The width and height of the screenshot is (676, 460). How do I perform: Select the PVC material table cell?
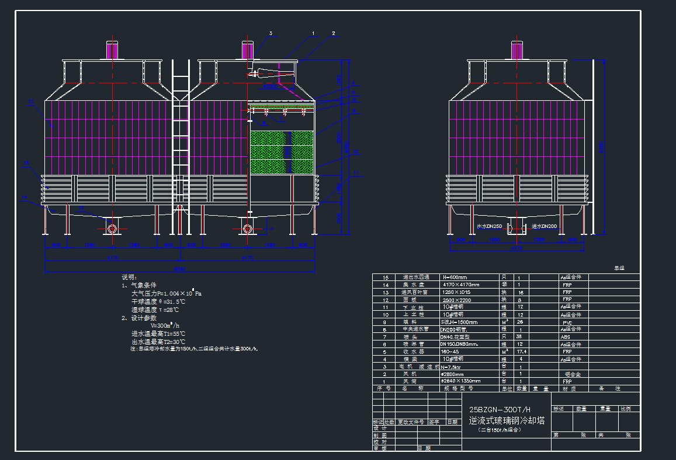pos(567,322)
